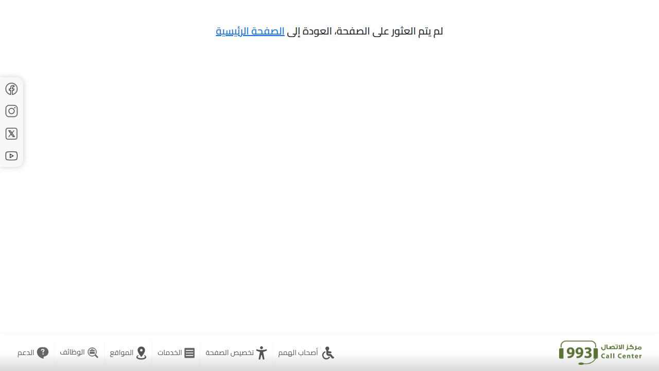
Task: Click the question mark support icon
Action: coord(43,353)
